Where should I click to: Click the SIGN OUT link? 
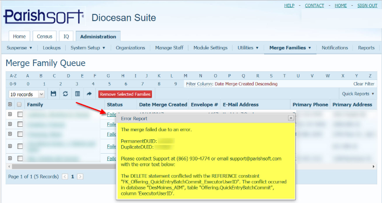(368, 5)
